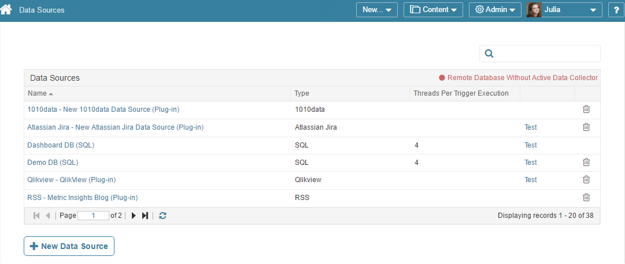Delete the Atlassian Jira data source

click(586, 127)
